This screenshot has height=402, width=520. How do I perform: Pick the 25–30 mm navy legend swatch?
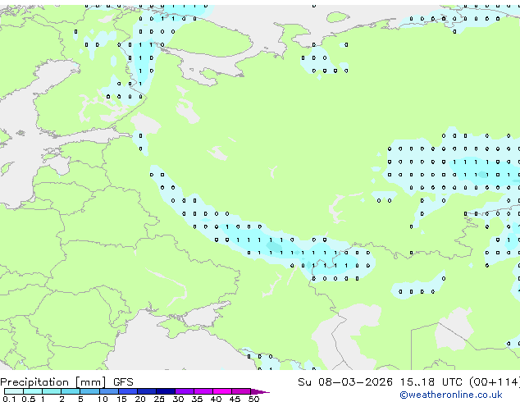tap(166, 391)
